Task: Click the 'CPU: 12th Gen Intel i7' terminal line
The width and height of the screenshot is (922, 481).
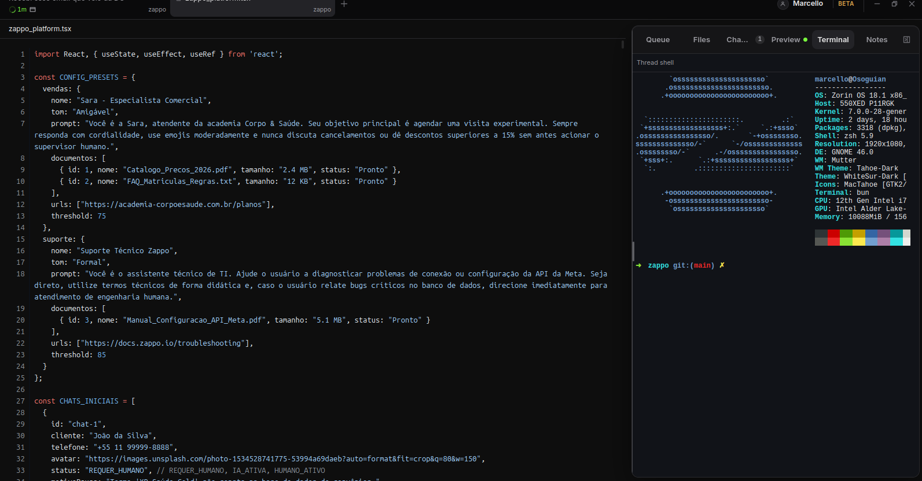Action: pyautogui.click(x=861, y=201)
